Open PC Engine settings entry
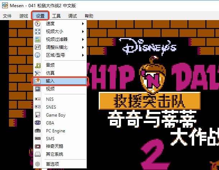The height and width of the screenshot is (170, 219). [60, 131]
